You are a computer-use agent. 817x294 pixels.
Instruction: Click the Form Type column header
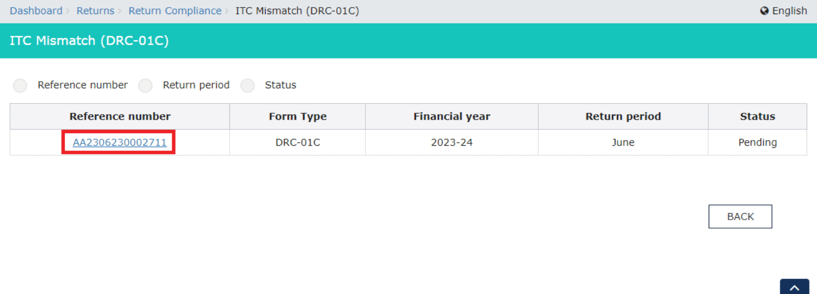coord(298,117)
